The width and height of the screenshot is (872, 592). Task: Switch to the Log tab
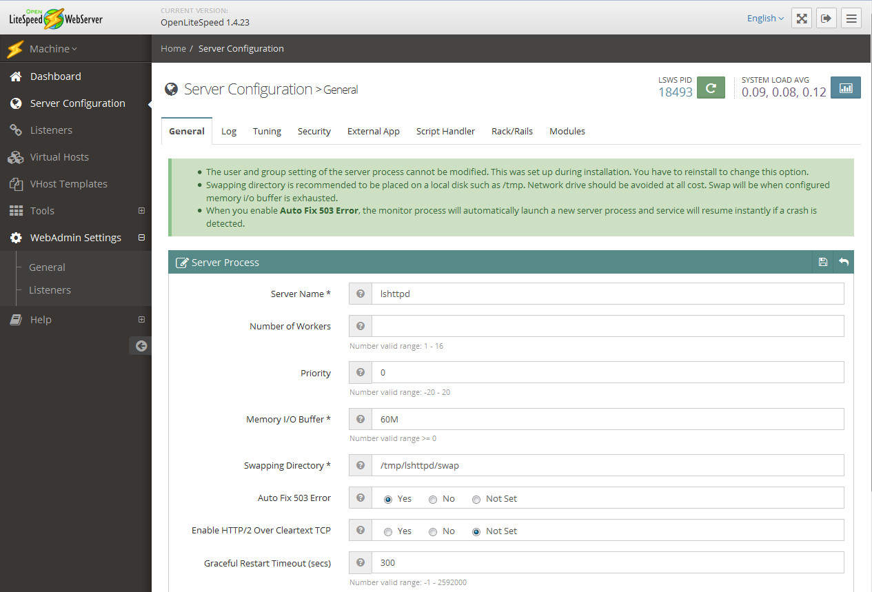click(x=229, y=131)
